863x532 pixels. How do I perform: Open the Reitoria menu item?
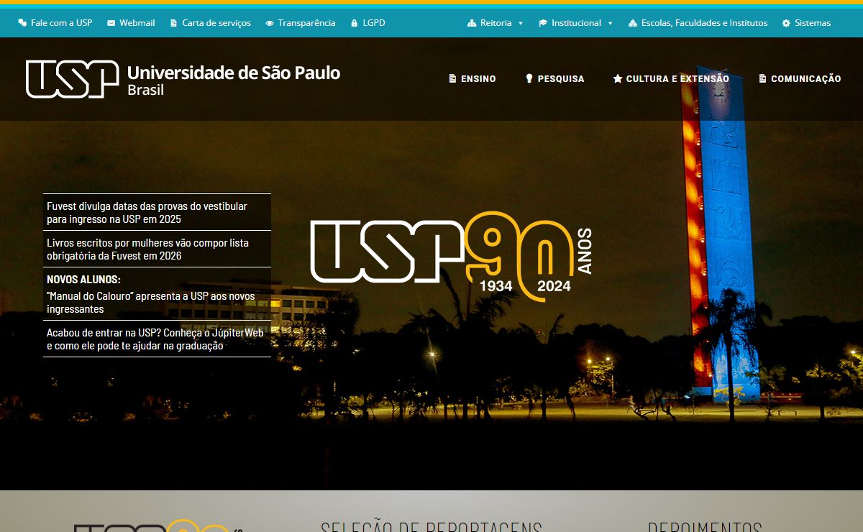click(496, 23)
